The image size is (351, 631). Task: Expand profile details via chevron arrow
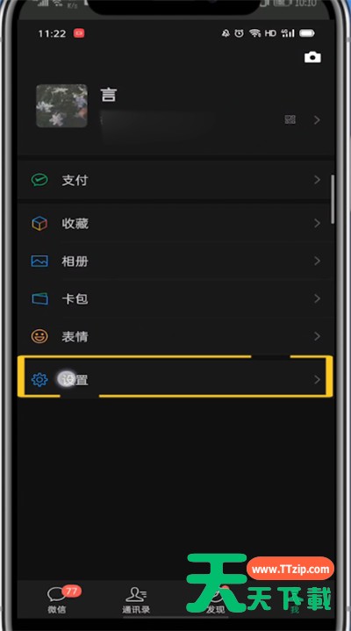pos(317,120)
